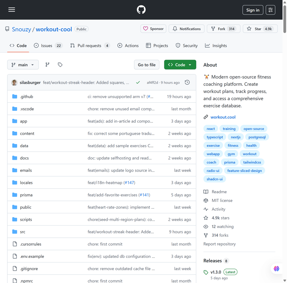Open the Pull requests tab
Viewport: 287px width, 283px height.
coord(90,46)
